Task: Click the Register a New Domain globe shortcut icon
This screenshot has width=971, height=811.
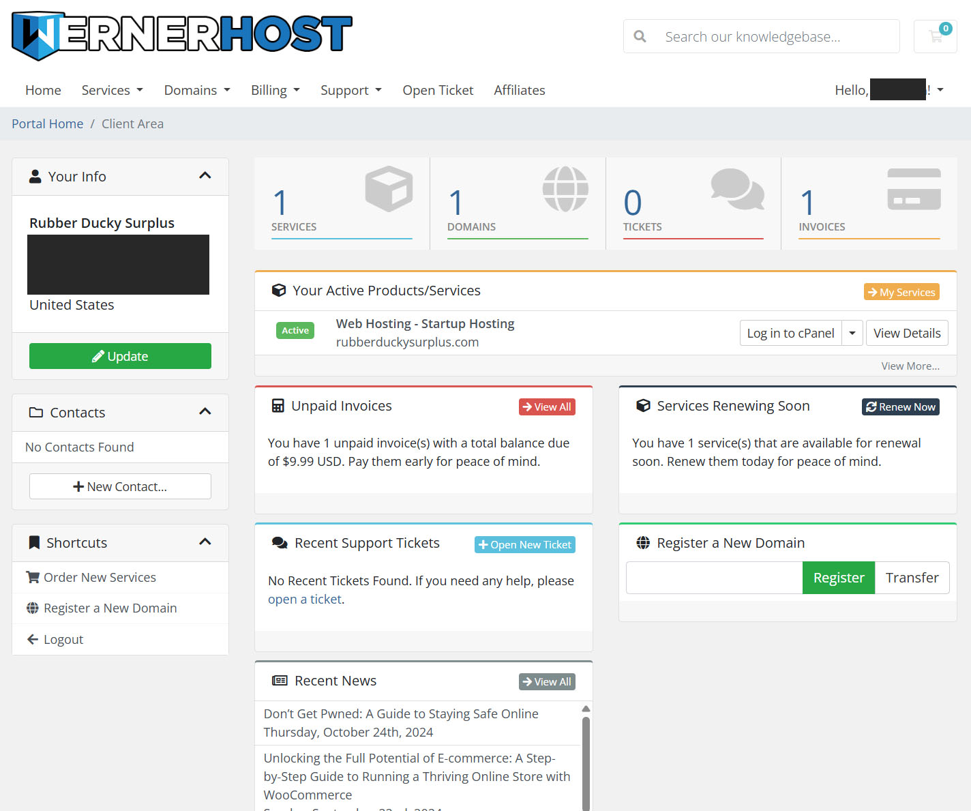Action: point(33,608)
